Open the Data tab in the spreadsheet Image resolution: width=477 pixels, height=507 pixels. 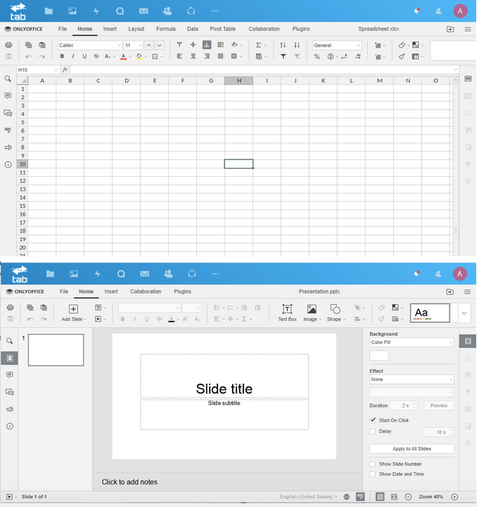click(192, 29)
